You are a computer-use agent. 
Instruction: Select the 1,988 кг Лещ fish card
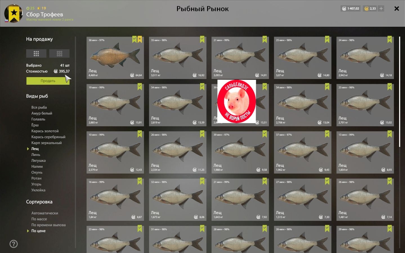[x=240, y=152]
